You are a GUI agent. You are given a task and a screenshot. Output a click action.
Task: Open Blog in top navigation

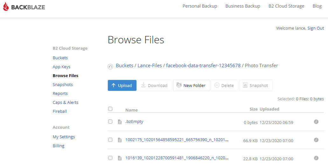[317, 6]
